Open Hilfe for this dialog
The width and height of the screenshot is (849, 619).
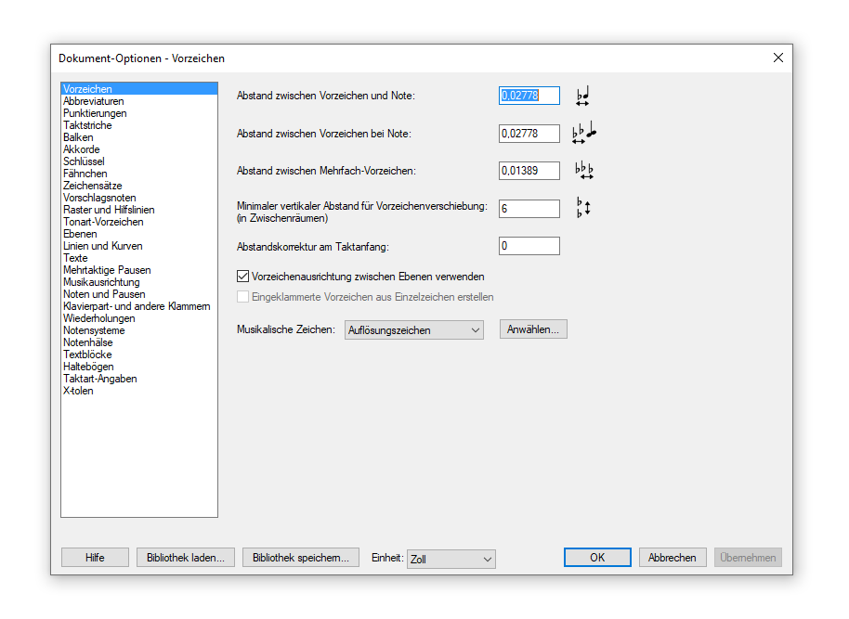point(95,558)
